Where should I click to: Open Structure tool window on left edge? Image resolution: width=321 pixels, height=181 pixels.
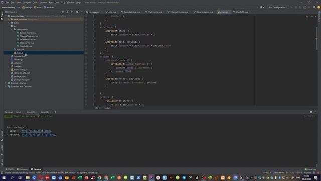(x=2, y=136)
